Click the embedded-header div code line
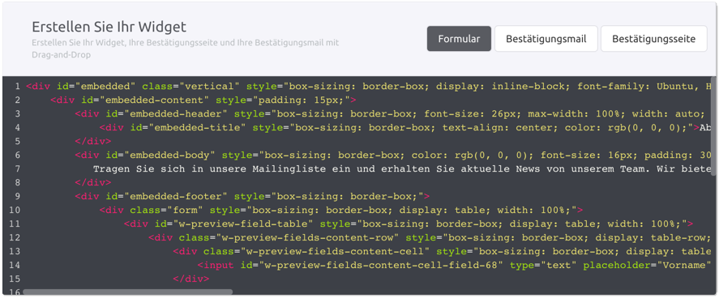Viewport: 719px width, 298px height. click(x=393, y=113)
